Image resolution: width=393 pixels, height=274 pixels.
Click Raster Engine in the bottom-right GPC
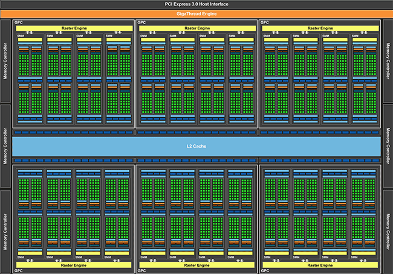320,265
